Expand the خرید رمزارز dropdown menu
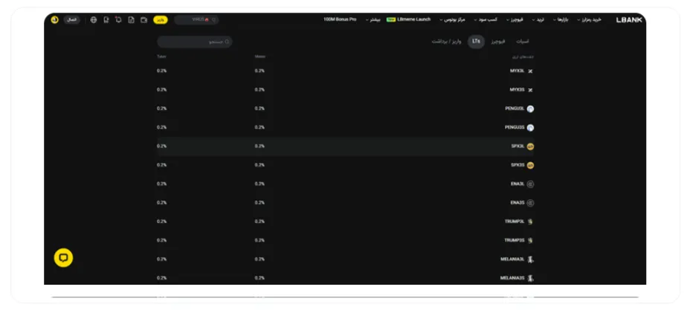 pyautogui.click(x=587, y=20)
